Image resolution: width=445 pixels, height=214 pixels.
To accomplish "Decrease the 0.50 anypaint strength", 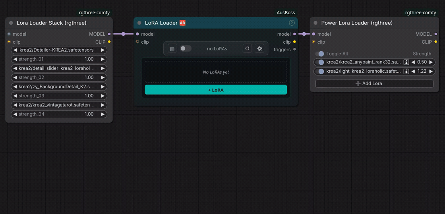I will [x=413, y=62].
